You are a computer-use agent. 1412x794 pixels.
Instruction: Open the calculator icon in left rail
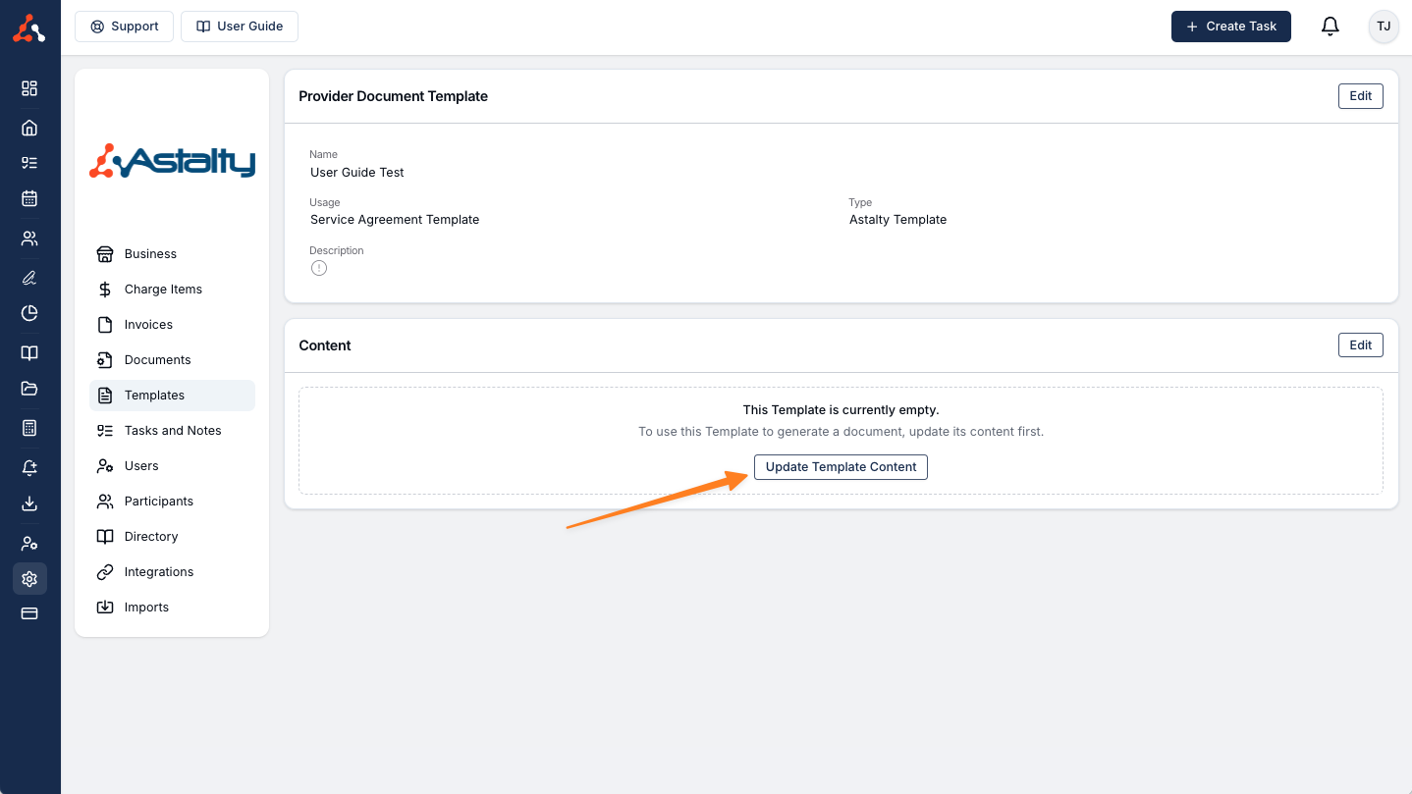coord(29,428)
